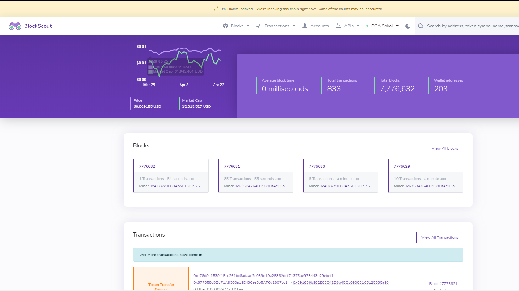Click the person icon beside Accounts

click(x=304, y=26)
